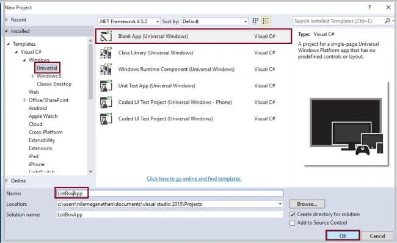
Task: Select Classic Desktop in the tree
Action: coord(54,84)
